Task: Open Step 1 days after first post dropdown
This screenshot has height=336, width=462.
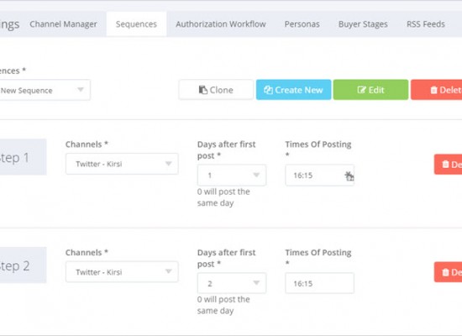Action: coord(232,175)
